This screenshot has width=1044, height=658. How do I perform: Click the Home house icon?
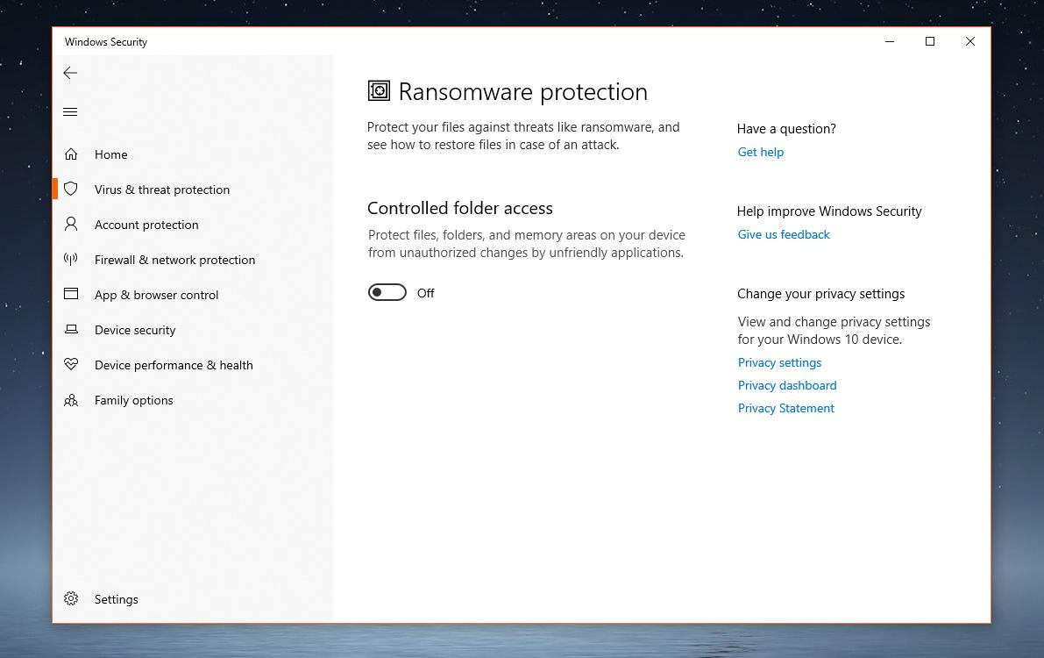point(71,154)
